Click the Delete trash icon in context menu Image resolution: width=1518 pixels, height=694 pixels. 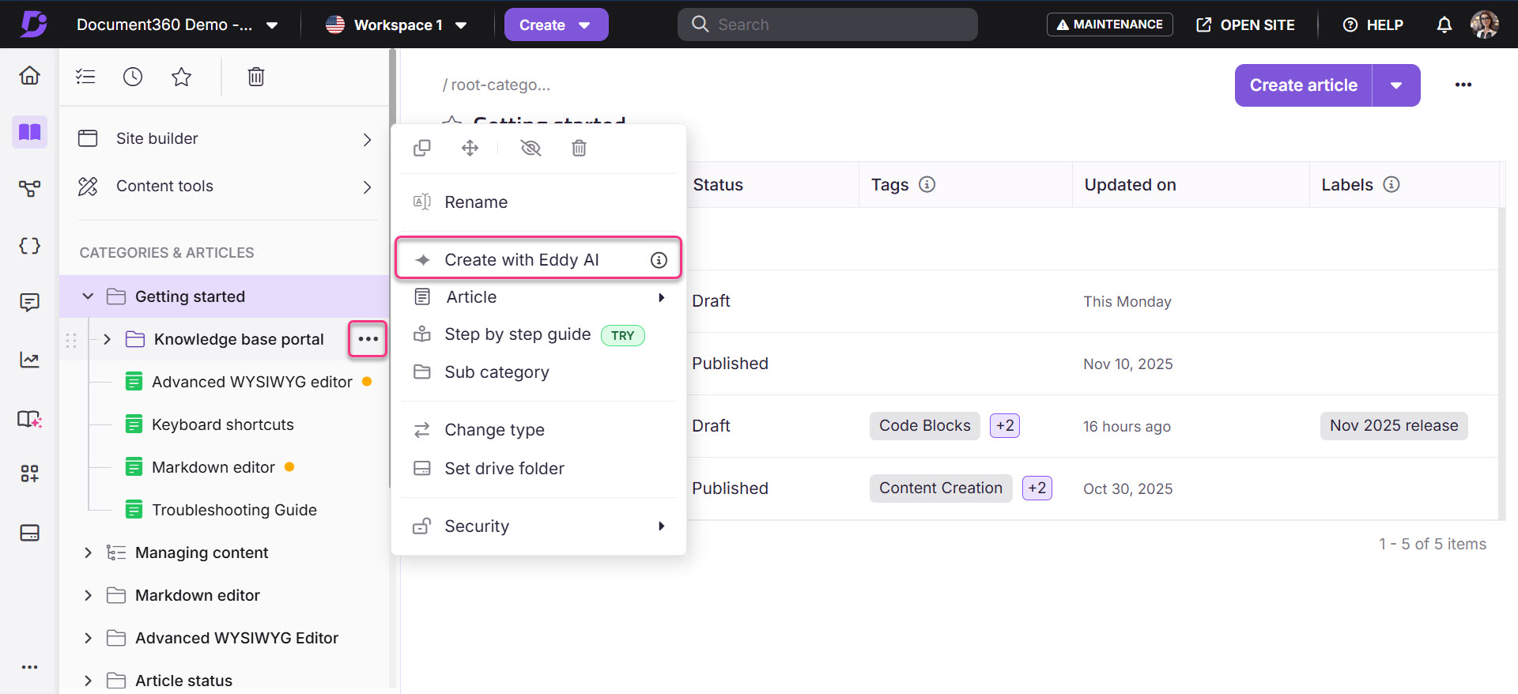coord(579,148)
